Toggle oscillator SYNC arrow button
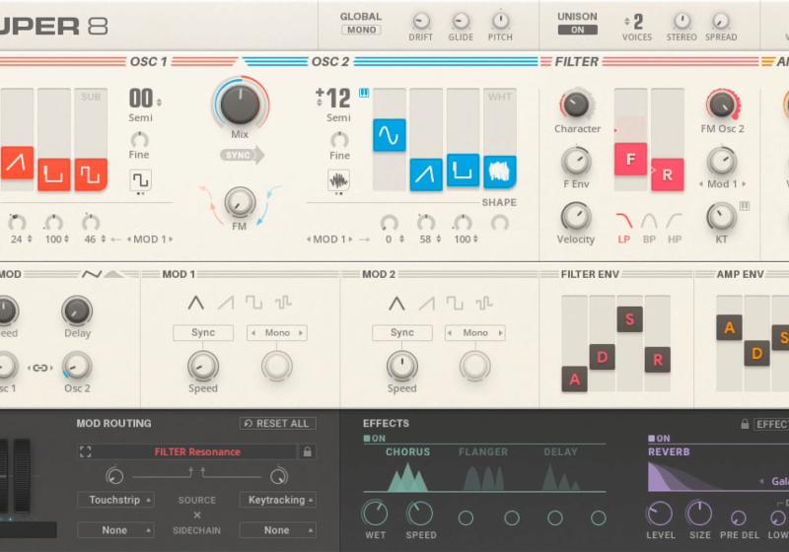The width and height of the screenshot is (789, 552). [242, 155]
